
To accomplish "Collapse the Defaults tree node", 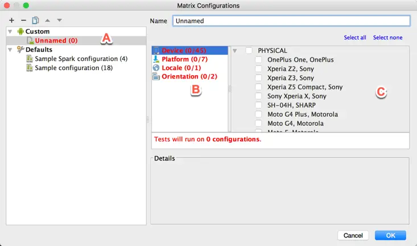I will pyautogui.click(x=10, y=50).
